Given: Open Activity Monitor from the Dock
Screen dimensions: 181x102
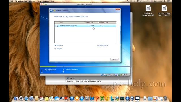Looking at the screenshot, I should [122, 98].
